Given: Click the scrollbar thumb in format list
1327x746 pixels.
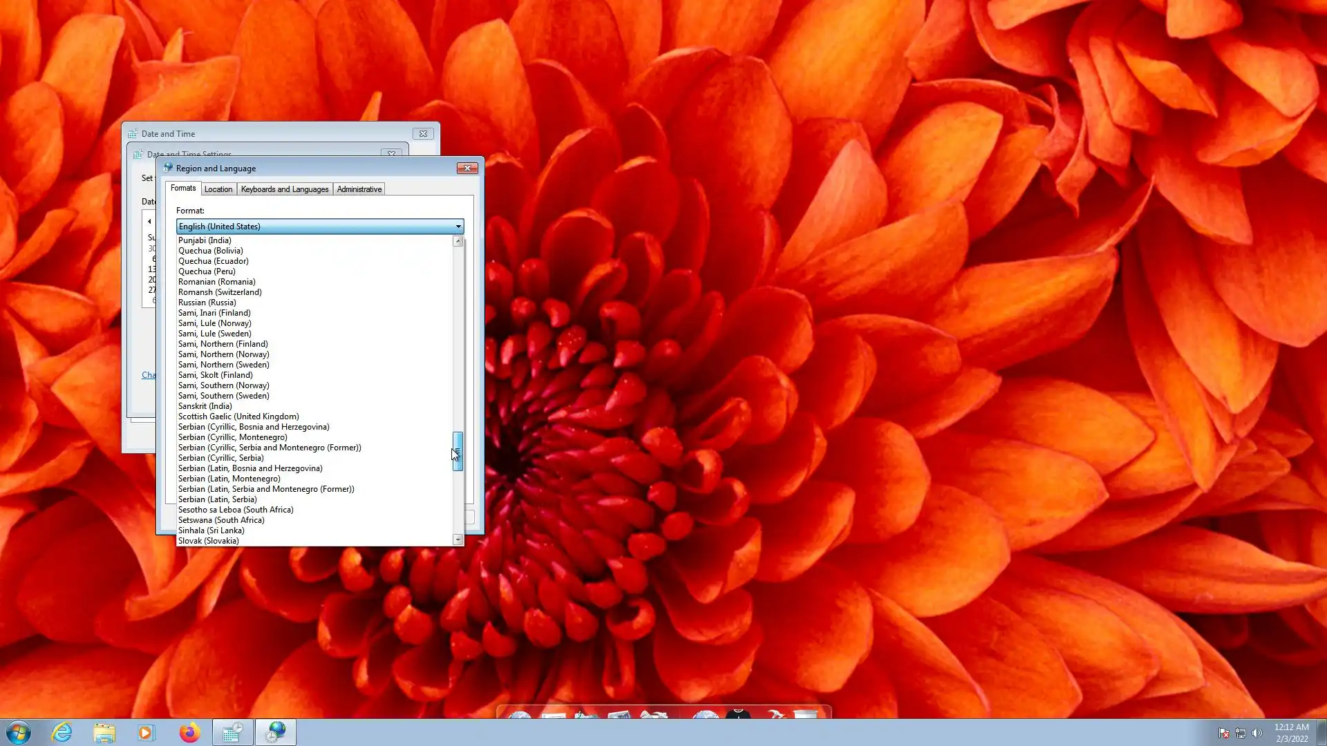Looking at the screenshot, I should pyautogui.click(x=458, y=451).
